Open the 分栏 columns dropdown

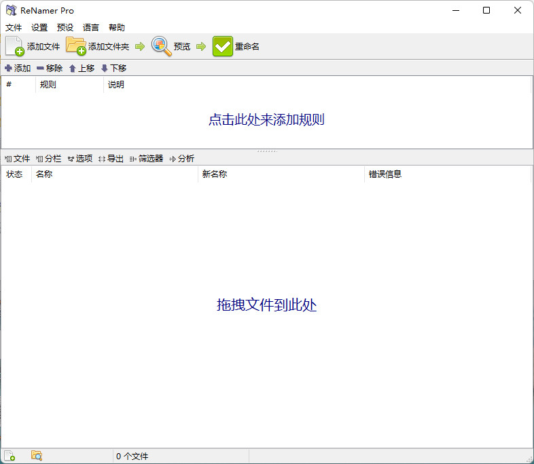coord(49,159)
